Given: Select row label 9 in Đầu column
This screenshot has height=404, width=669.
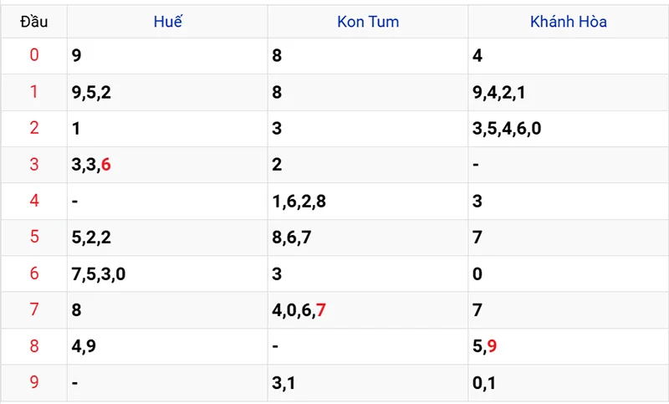Looking at the screenshot, I should (34, 382).
